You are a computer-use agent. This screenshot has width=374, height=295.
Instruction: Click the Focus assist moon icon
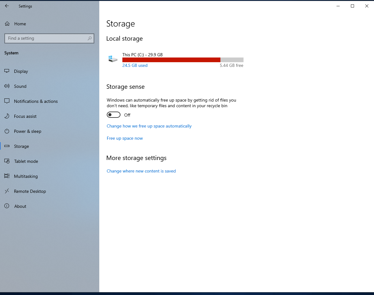pyautogui.click(x=7, y=116)
